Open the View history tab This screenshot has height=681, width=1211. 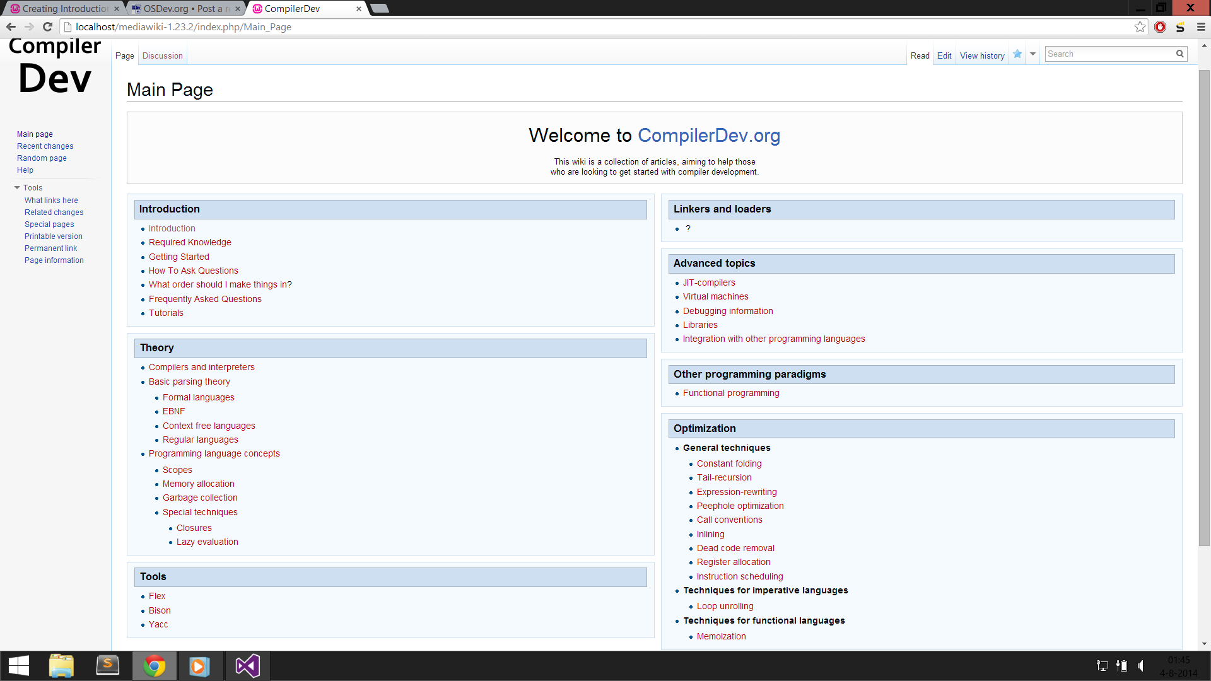(982, 55)
